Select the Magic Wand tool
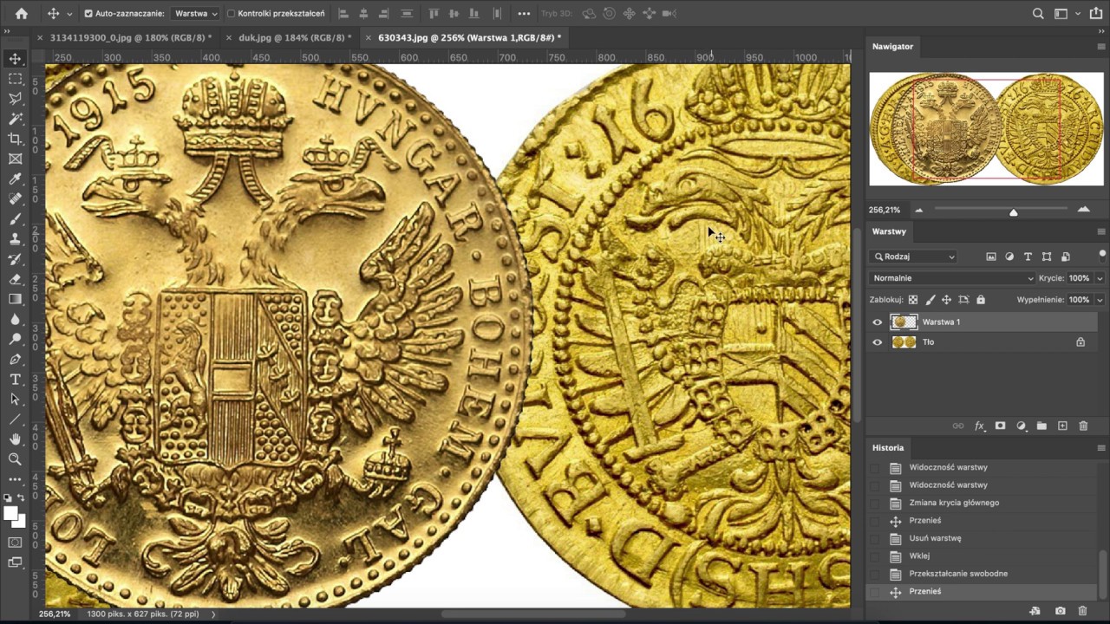The height and width of the screenshot is (624, 1110). 15,119
